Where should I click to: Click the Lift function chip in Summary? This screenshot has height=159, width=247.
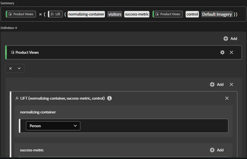tap(55, 14)
